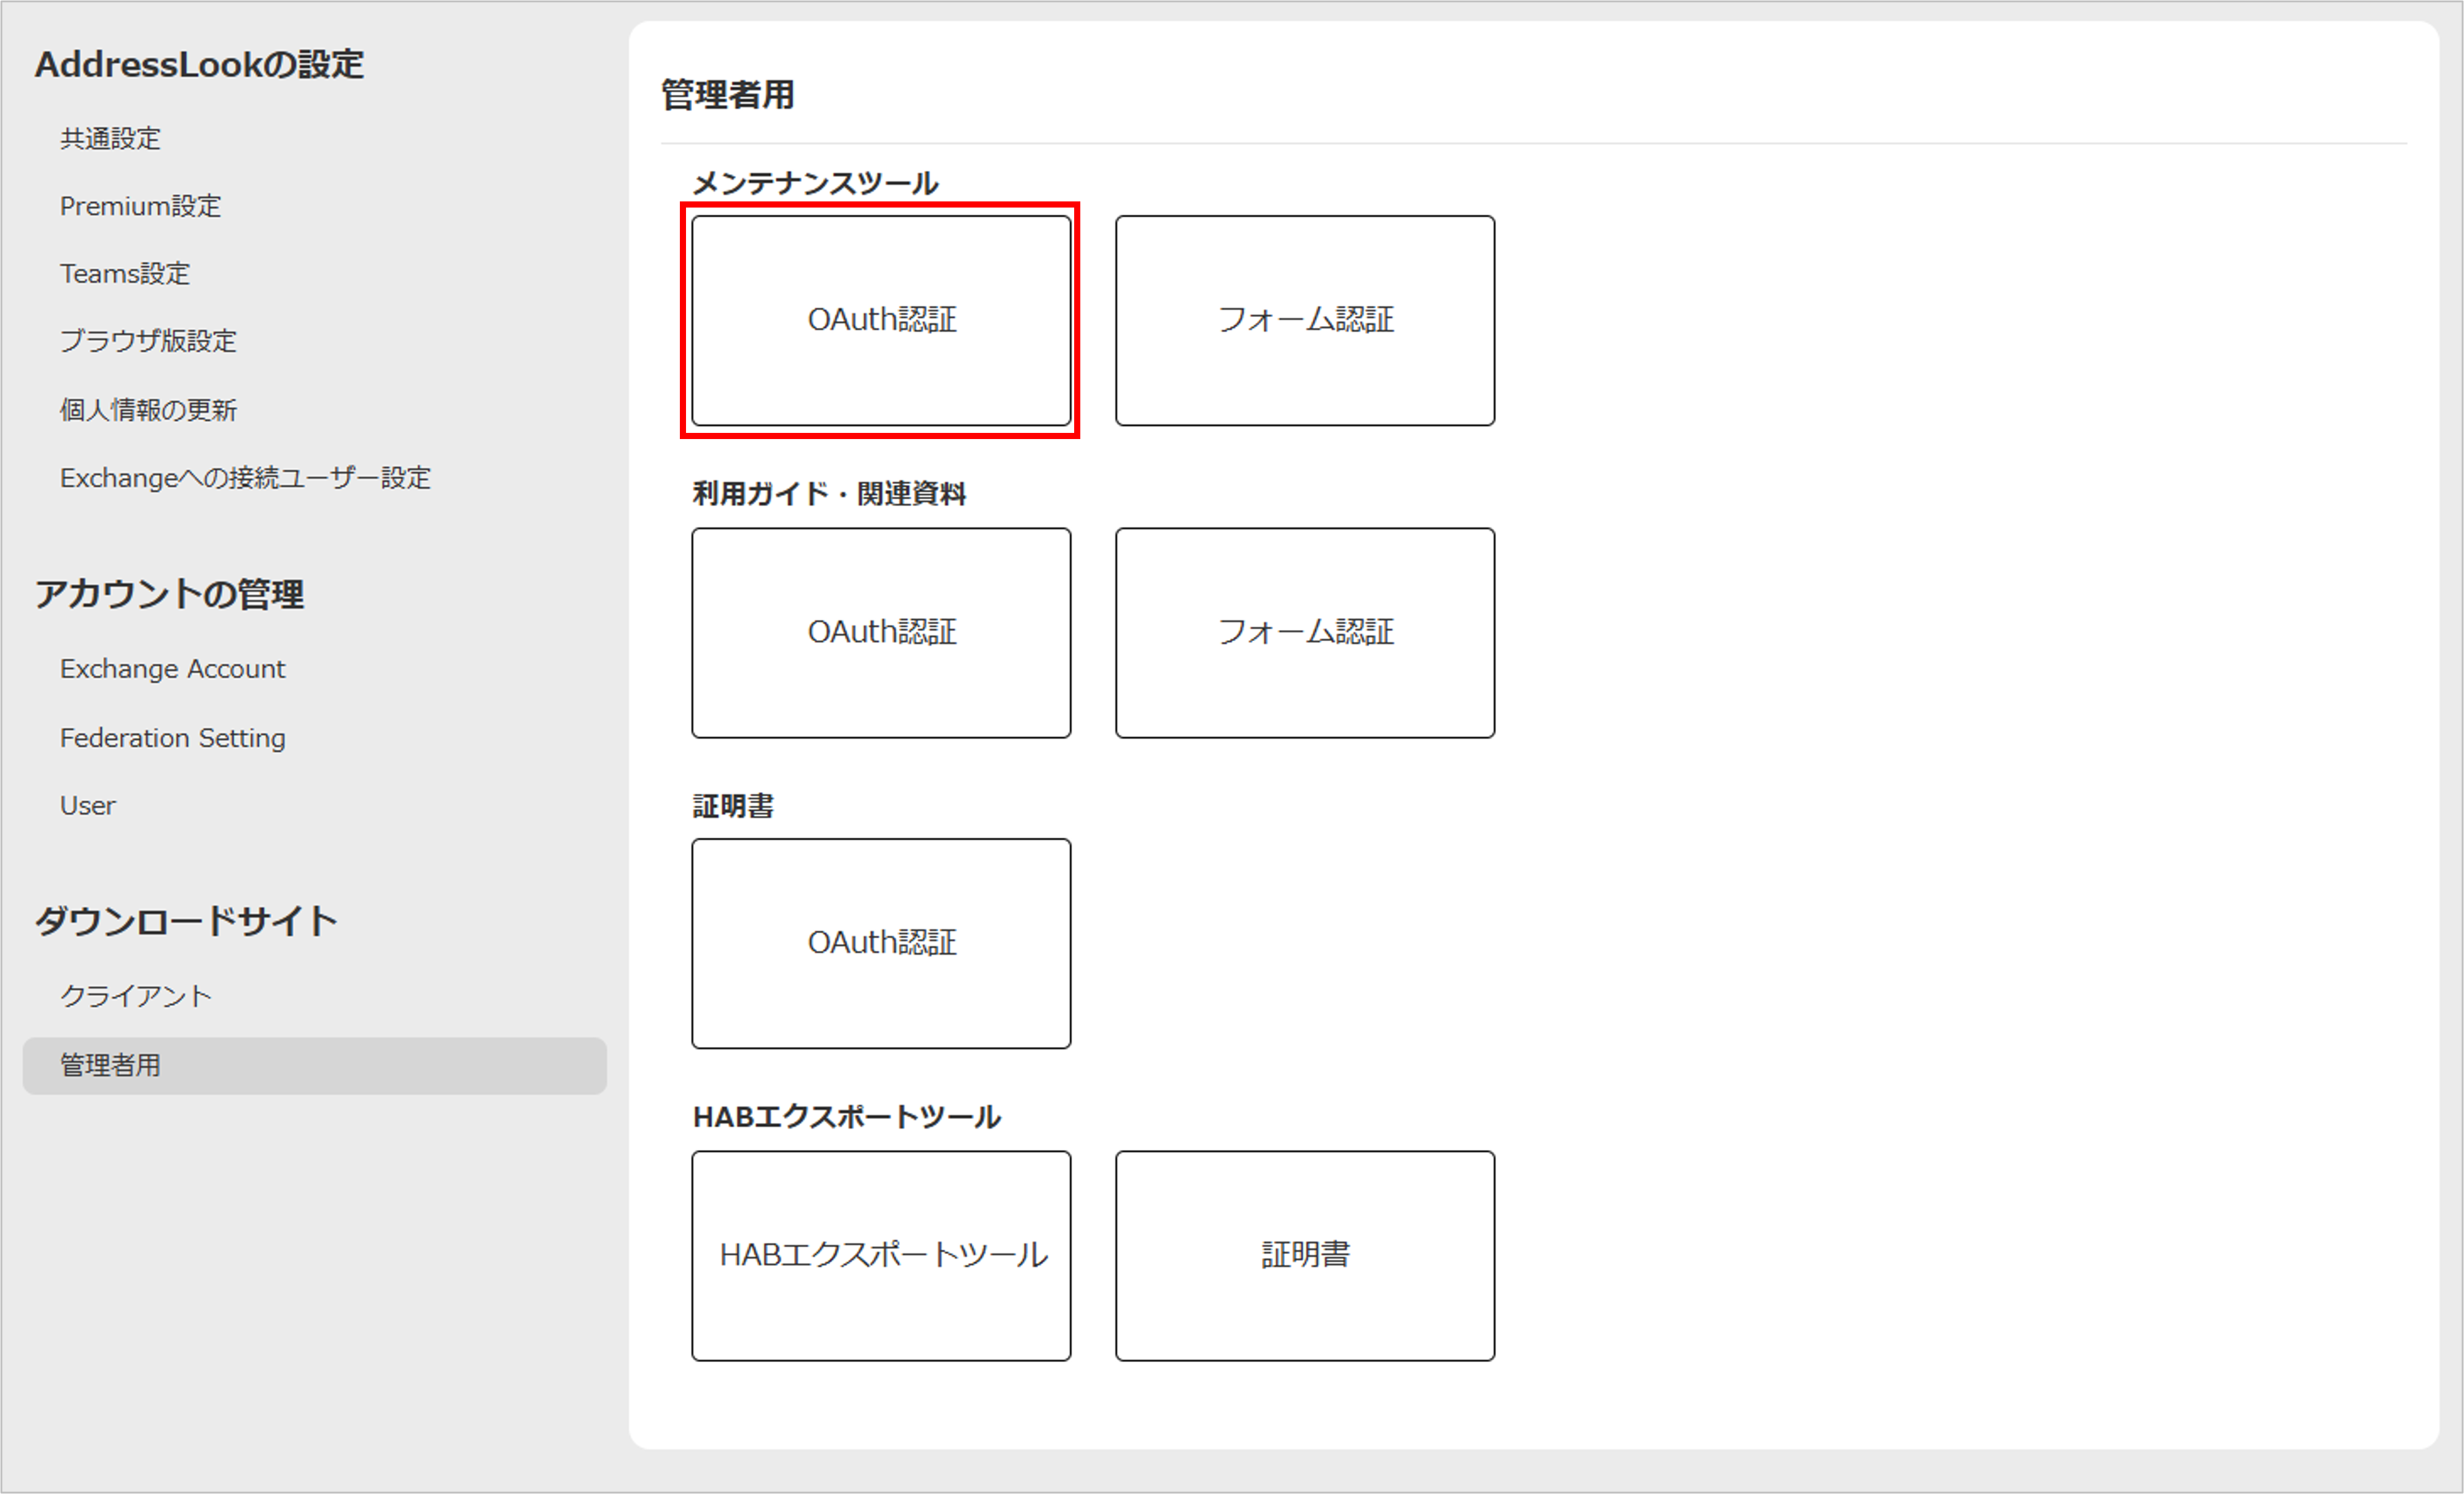The height and width of the screenshot is (1494, 2464).
Task: Select Premium設定 menu item
Action: (x=140, y=206)
